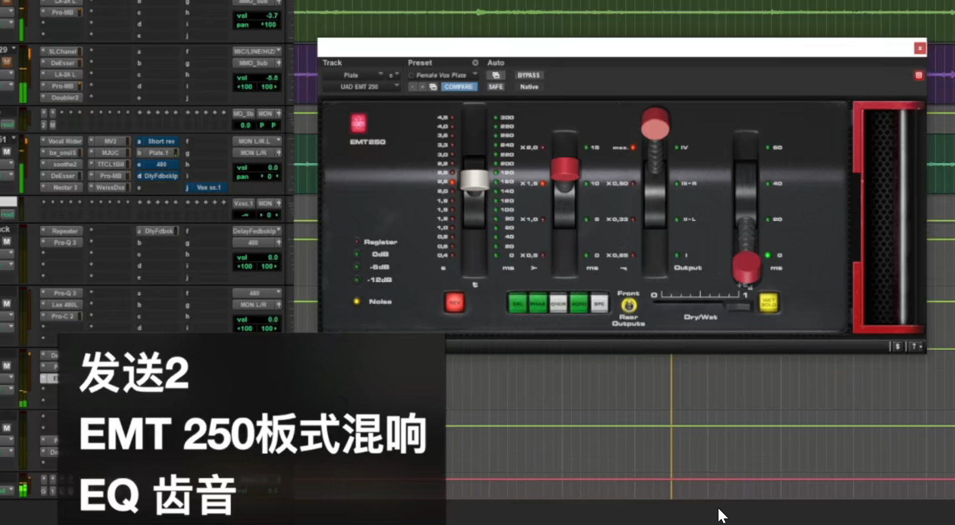The height and width of the screenshot is (525, 955).
Task: Click the blue COMPARE button
Action: click(458, 87)
